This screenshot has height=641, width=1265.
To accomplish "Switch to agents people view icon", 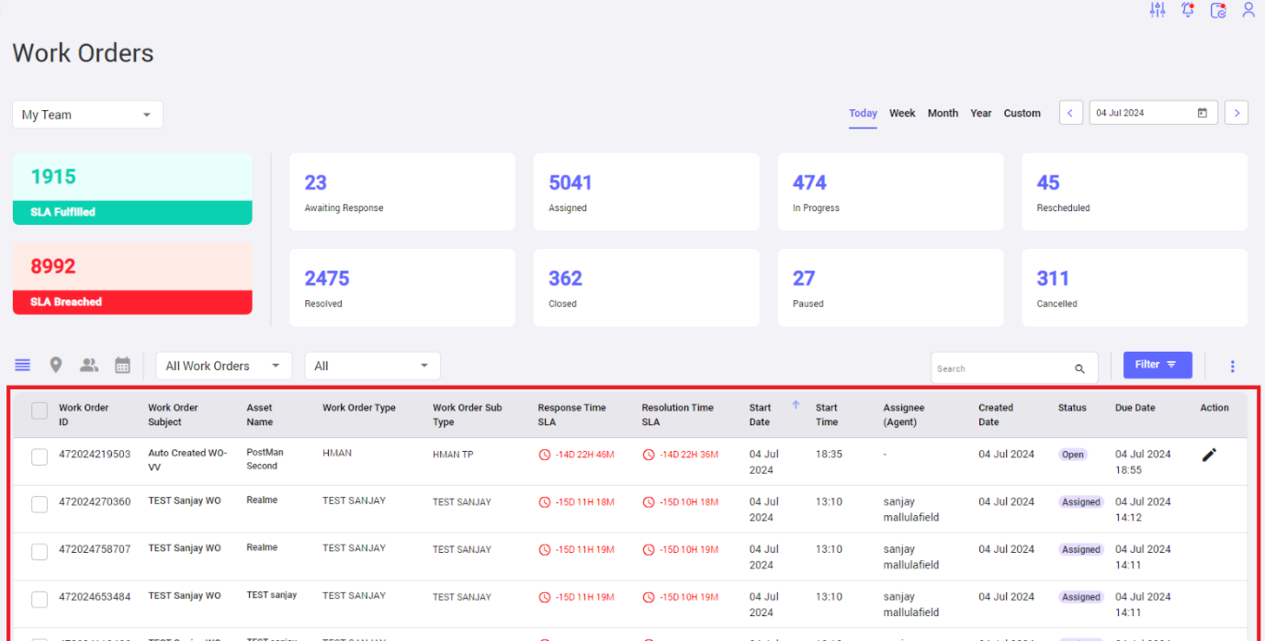I will point(89,365).
